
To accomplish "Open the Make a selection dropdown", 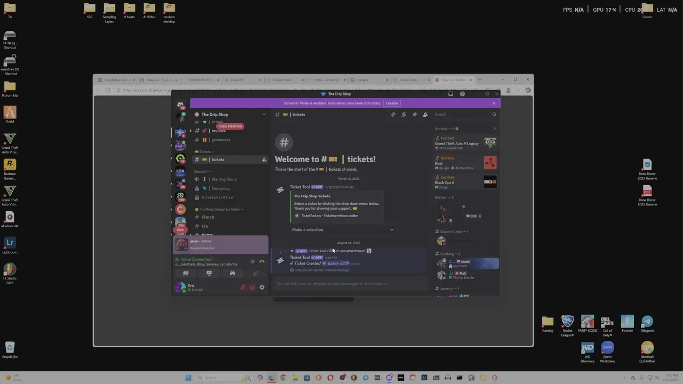I will (343, 230).
